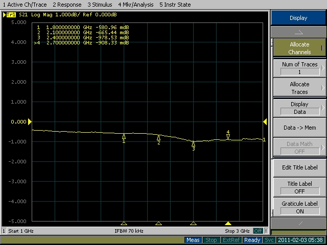Screen dimensions: 327x245
Task: Click marker 4 readout -908.33 mdB
Action: [x=112, y=43]
